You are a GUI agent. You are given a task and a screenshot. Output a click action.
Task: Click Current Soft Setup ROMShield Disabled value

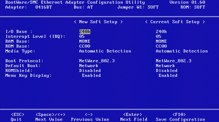pos(167,71)
